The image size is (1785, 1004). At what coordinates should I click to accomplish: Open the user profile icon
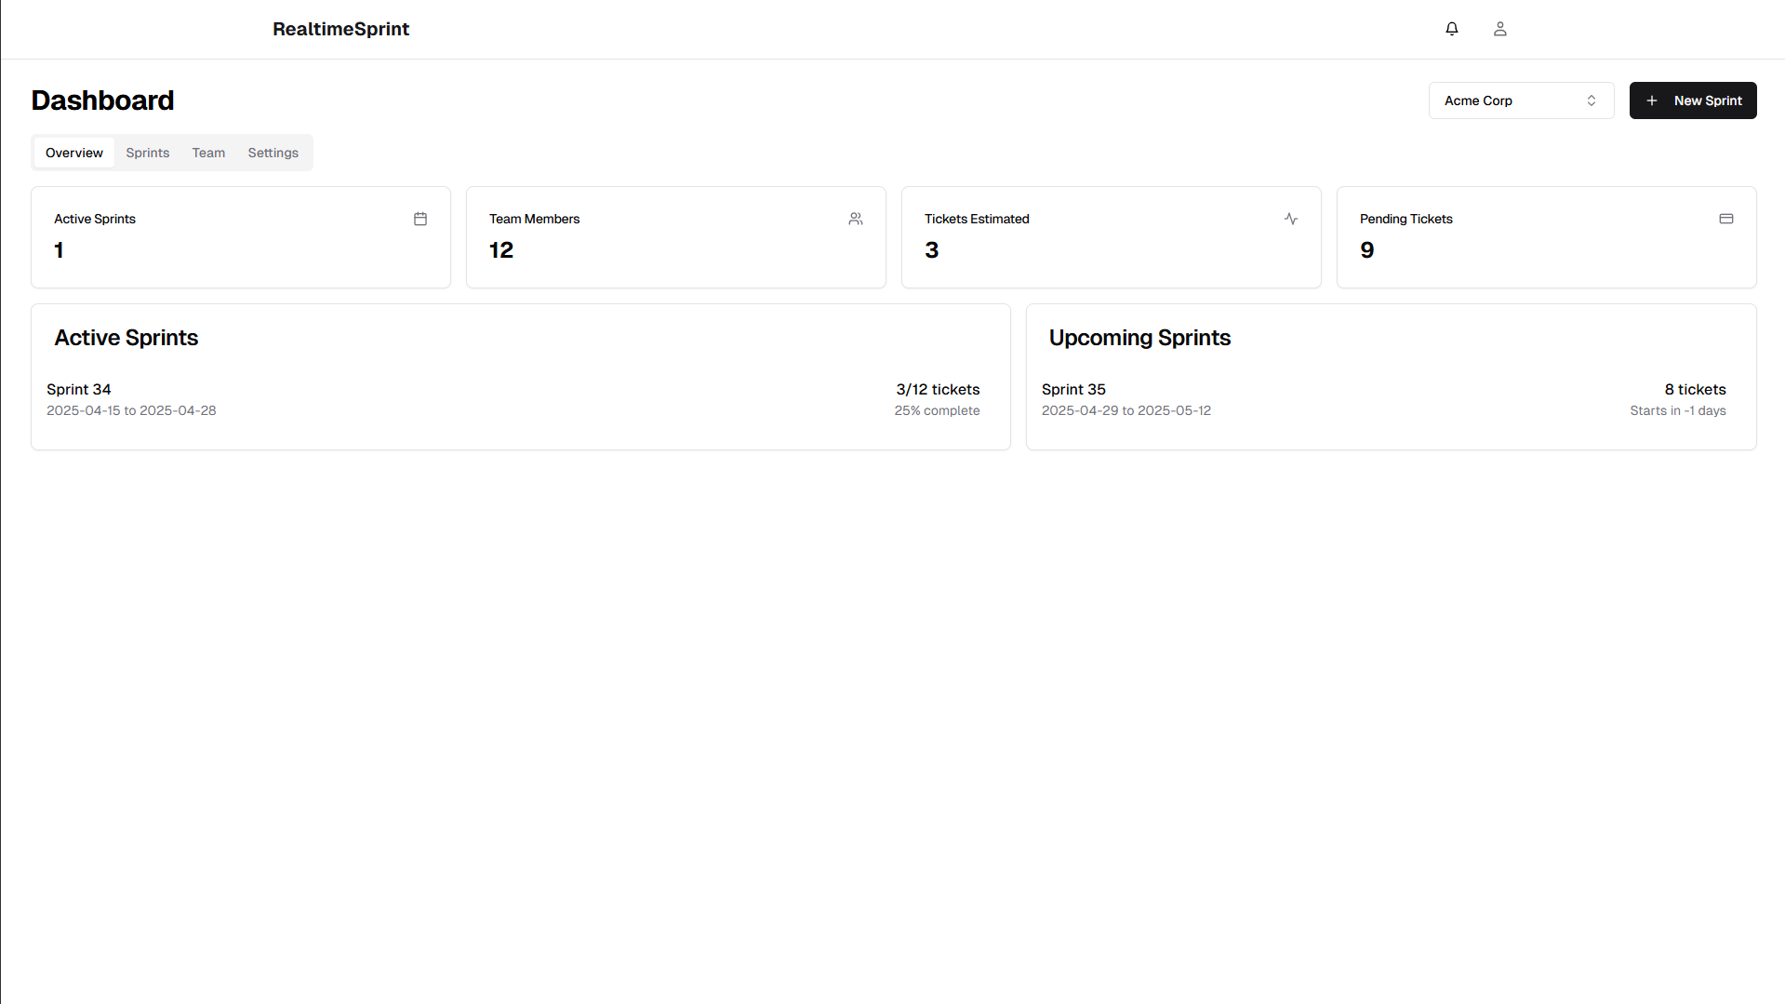tap(1500, 29)
